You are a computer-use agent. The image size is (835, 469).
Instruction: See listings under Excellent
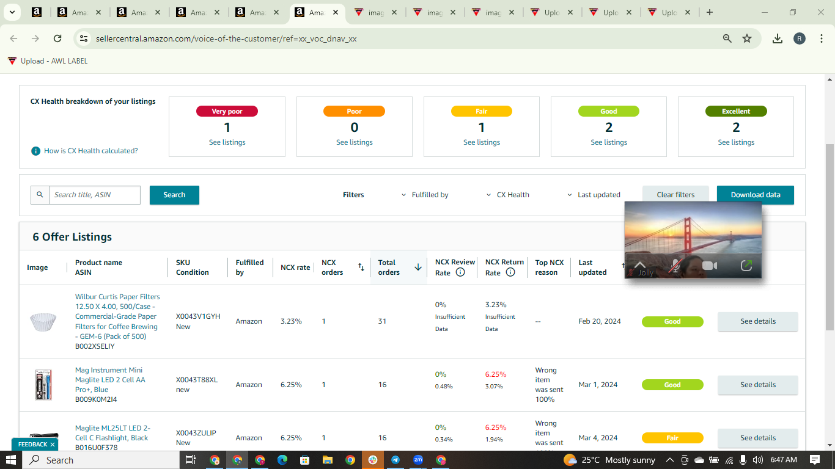(x=736, y=142)
